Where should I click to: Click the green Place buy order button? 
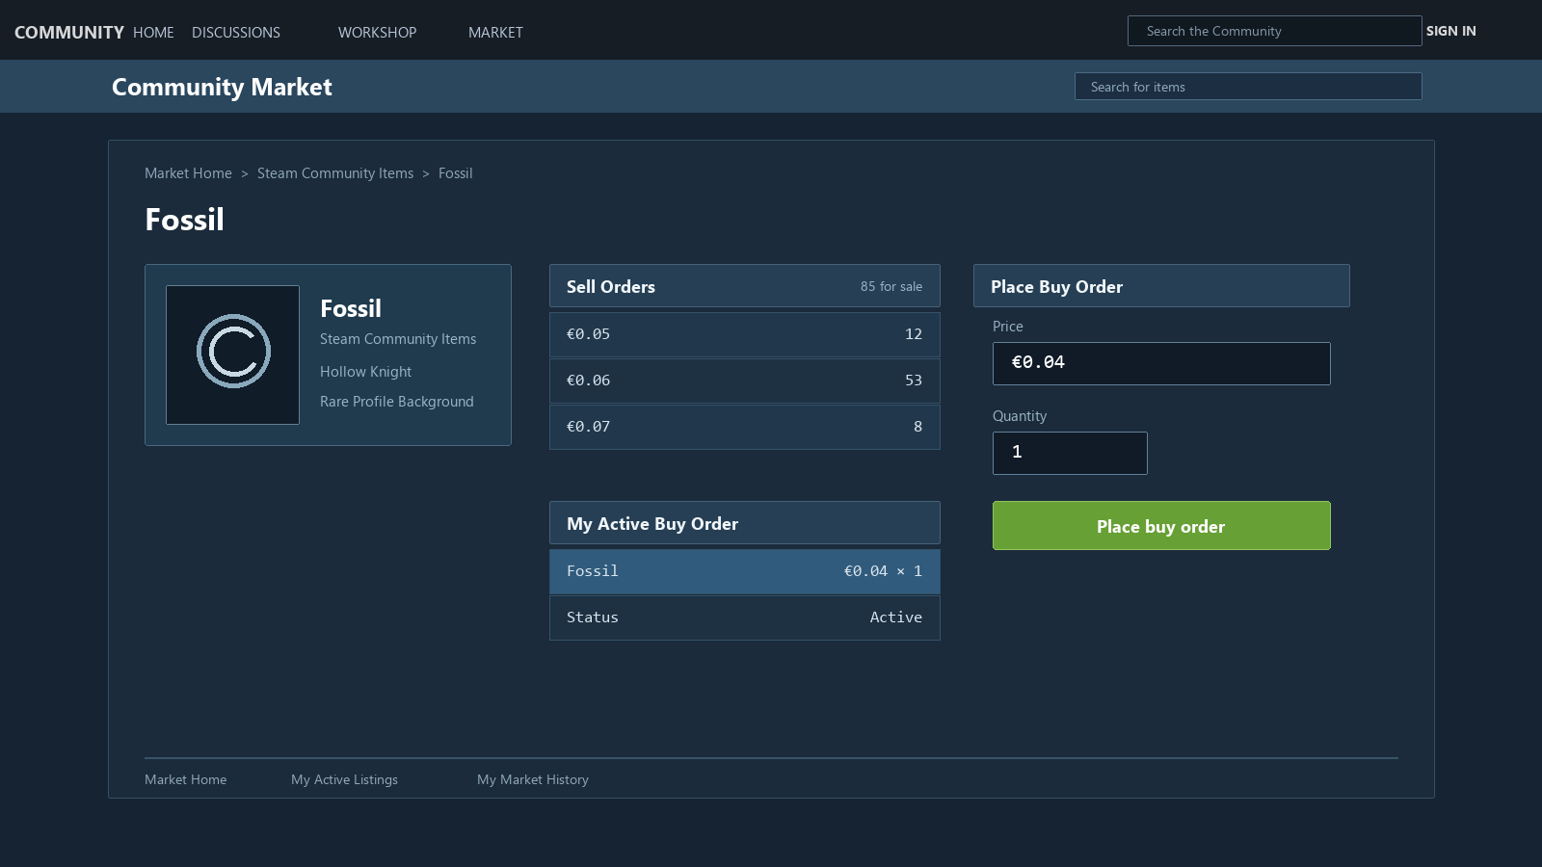(1161, 526)
